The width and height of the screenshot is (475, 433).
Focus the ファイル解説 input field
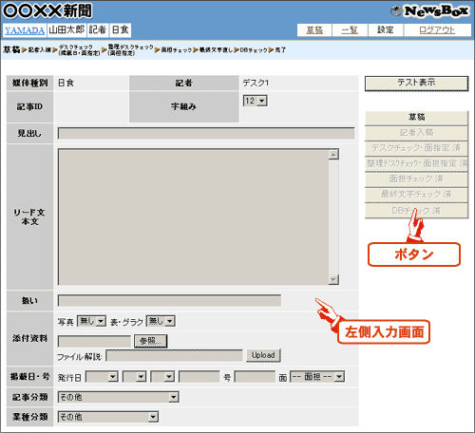pyautogui.click(x=175, y=356)
